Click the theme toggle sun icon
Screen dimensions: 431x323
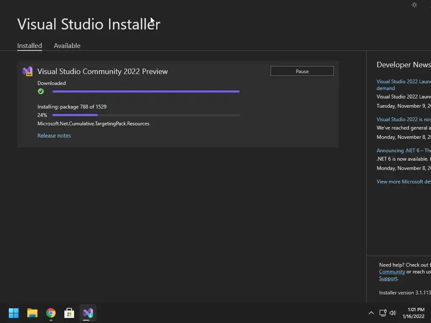414,5
